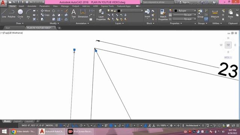This screenshot has height=135, width=240.
Task: Click the Sign In button
Action: click(184, 2)
